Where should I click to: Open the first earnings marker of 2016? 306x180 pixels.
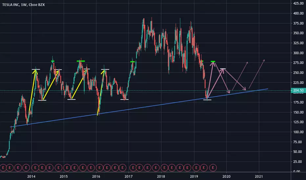pyautogui.click(x=99, y=168)
